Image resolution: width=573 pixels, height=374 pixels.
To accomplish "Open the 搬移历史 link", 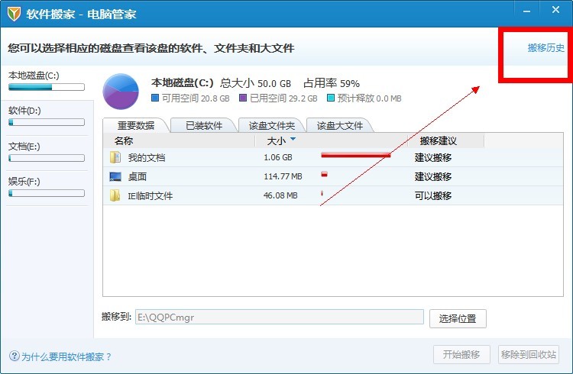I will (546, 48).
